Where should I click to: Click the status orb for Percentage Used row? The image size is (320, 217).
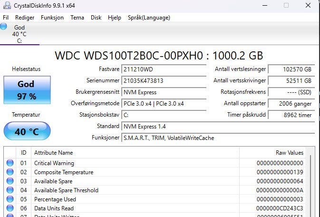click(x=10, y=199)
